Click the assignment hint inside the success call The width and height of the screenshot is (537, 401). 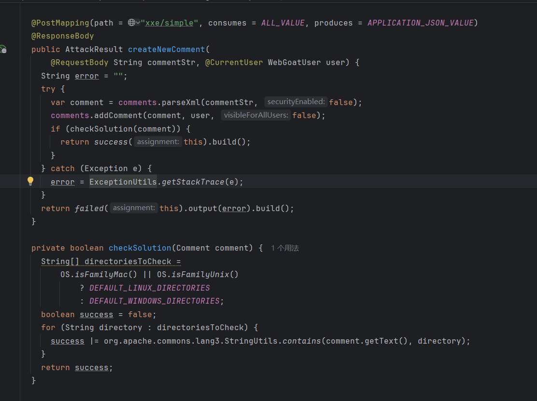point(158,142)
